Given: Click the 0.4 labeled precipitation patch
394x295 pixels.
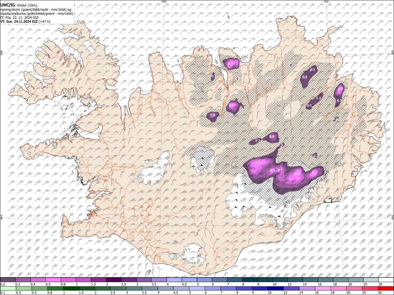Looking at the screenshot, I should pos(272,137).
